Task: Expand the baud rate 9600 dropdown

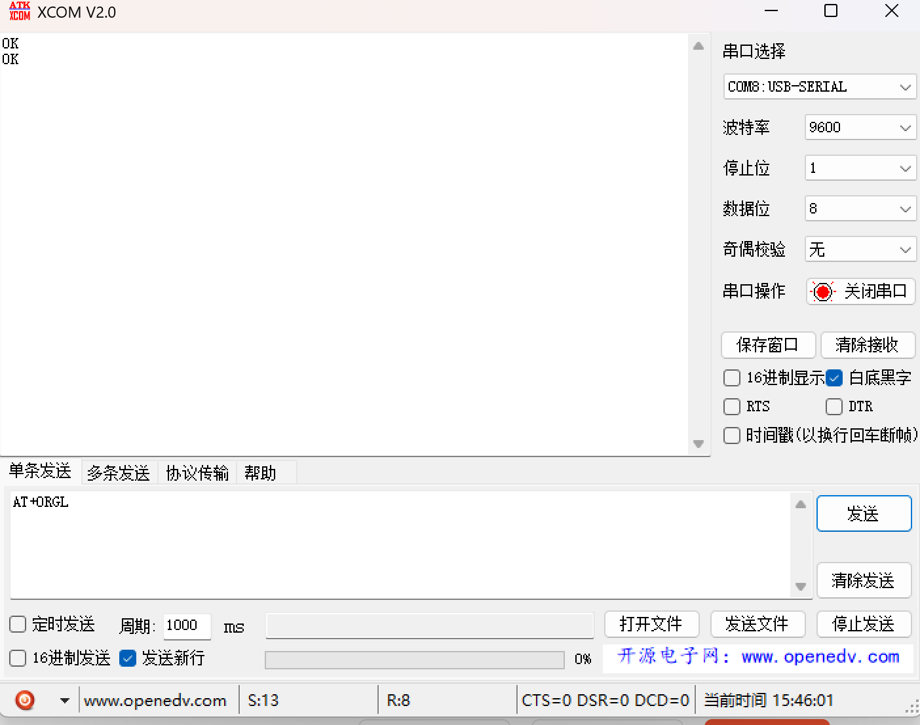Action: [x=860, y=127]
